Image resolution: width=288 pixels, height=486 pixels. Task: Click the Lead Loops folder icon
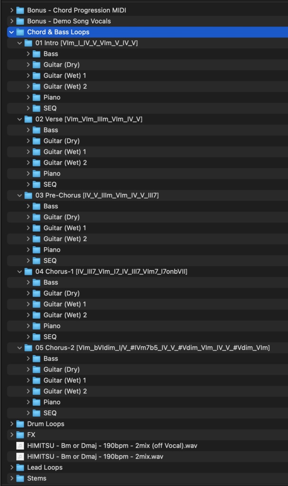[x=20, y=467]
